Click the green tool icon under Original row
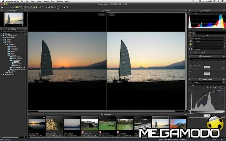Image resolution: width=226 pixels, height=141 pixels. pos(205,53)
